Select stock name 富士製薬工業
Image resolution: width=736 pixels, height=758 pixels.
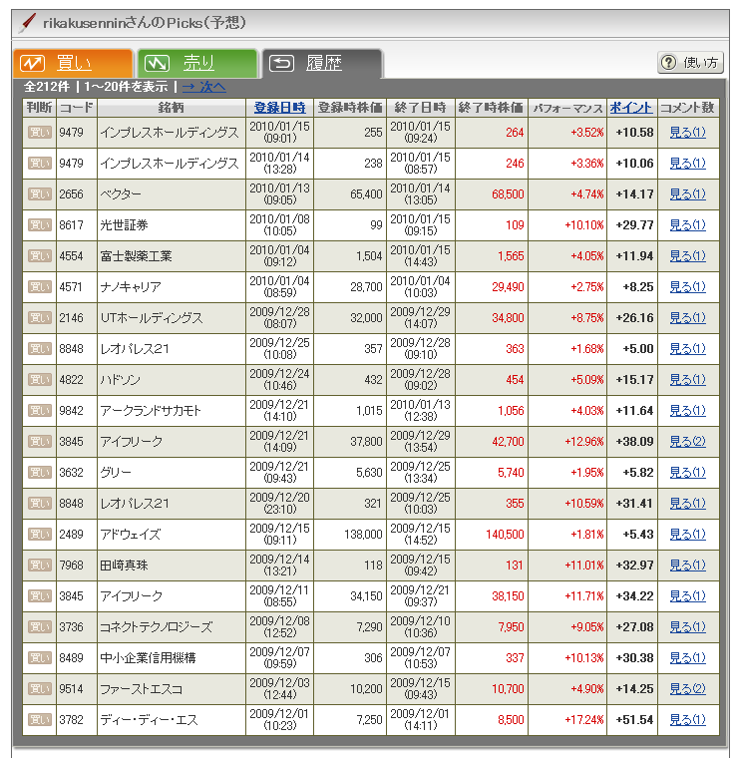(136, 256)
